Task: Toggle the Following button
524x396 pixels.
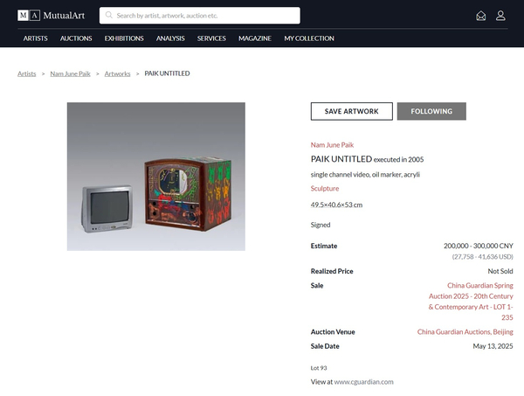Action: pyautogui.click(x=431, y=111)
